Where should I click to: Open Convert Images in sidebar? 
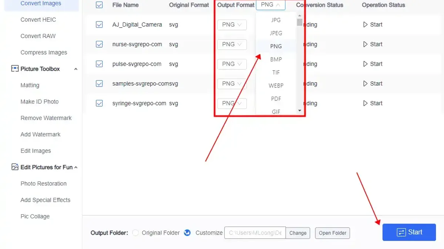[41, 4]
